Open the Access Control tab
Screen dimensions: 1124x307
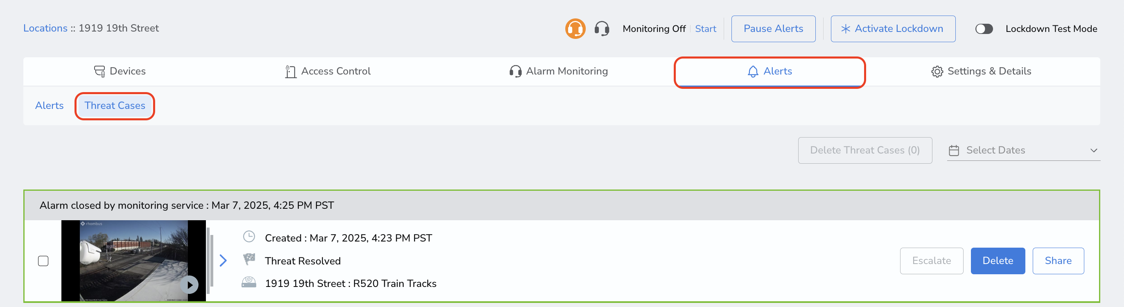coord(327,72)
